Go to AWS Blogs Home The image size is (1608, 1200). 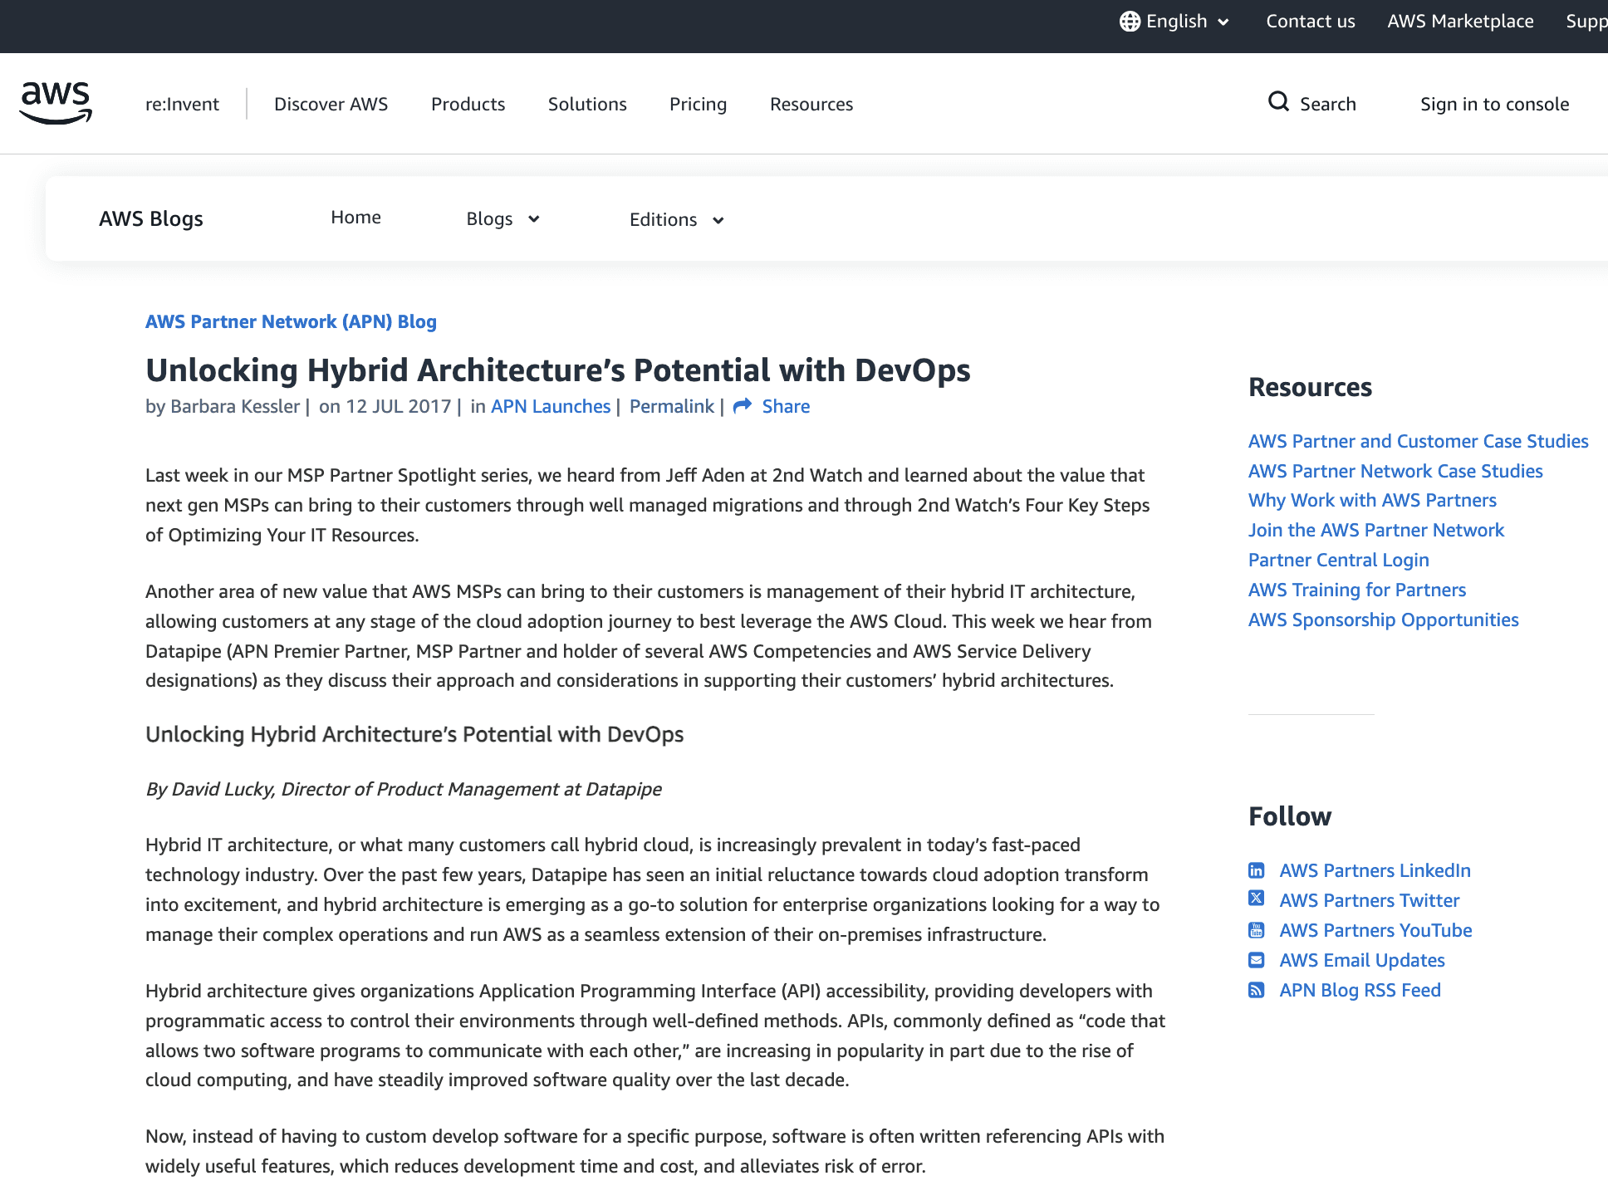[x=356, y=218]
